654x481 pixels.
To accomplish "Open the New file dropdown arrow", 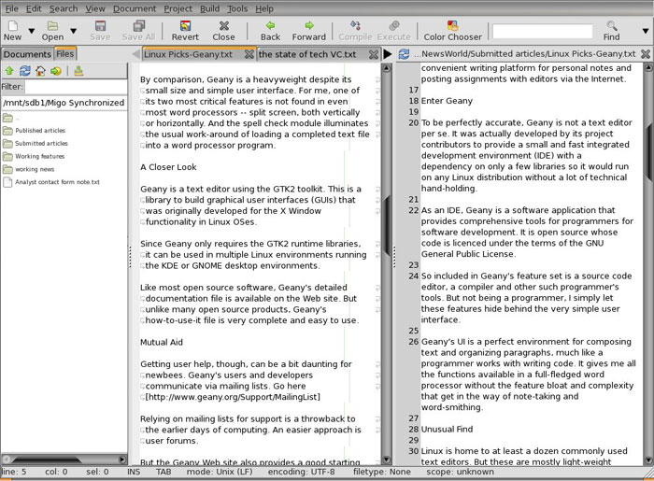I will click(31, 31).
